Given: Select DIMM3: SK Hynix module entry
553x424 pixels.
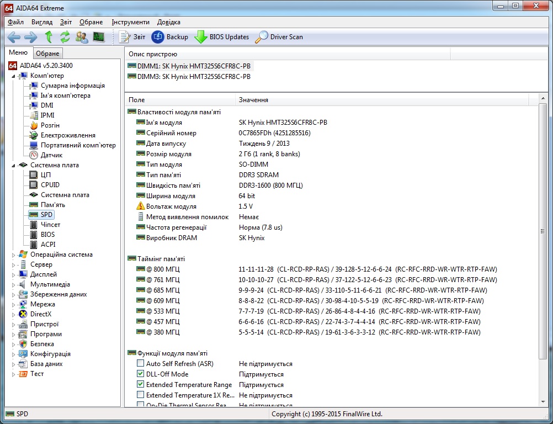Looking at the screenshot, I should pyautogui.click(x=189, y=77).
